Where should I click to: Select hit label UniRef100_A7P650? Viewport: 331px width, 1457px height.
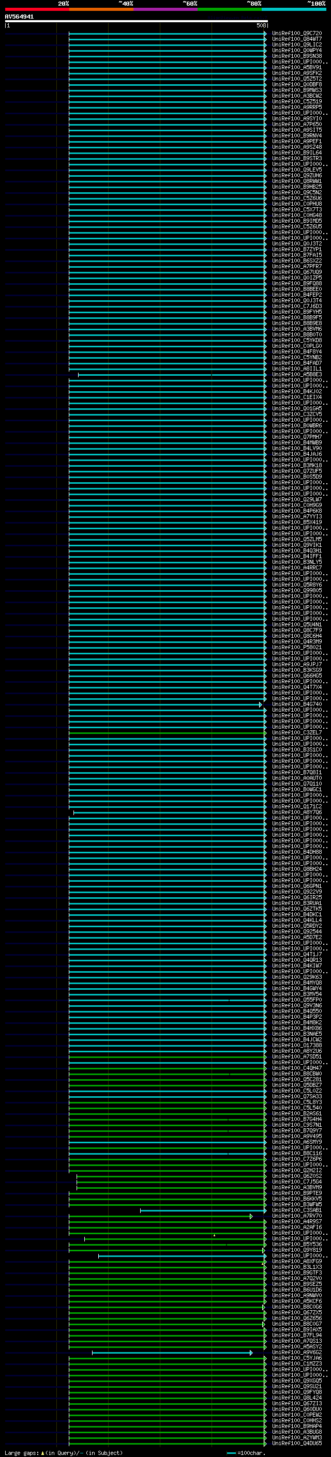click(x=296, y=125)
